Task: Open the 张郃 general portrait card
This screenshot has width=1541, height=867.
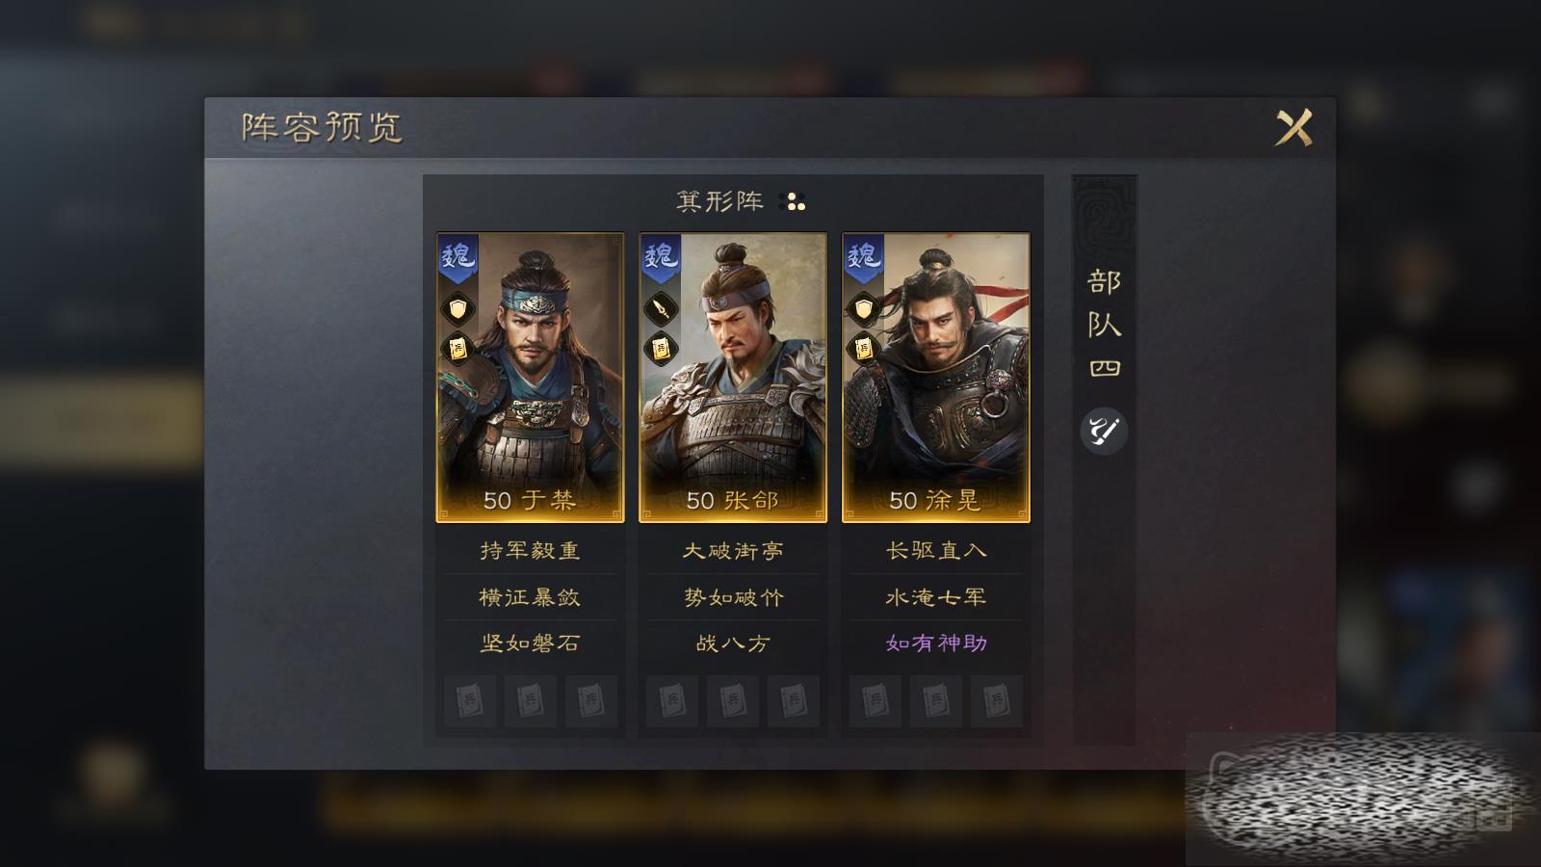Action: [733, 378]
